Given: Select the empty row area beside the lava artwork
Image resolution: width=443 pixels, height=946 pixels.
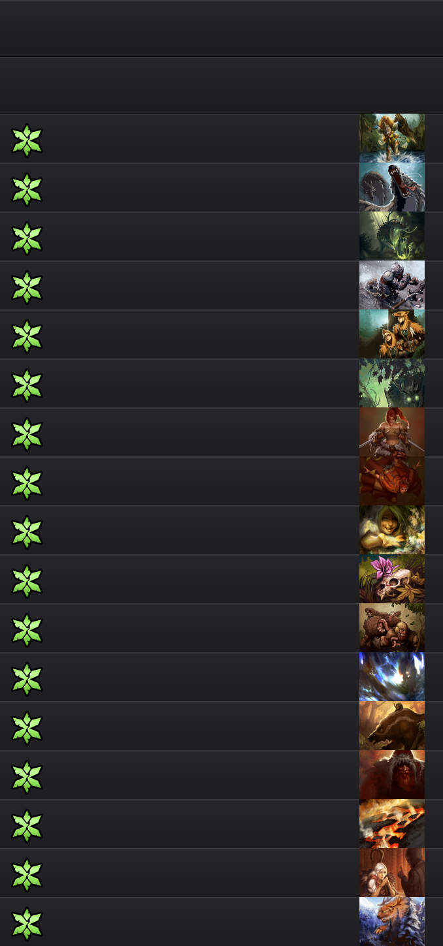Looking at the screenshot, I should pos(201,824).
